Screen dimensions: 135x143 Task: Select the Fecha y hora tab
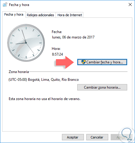click(14, 15)
